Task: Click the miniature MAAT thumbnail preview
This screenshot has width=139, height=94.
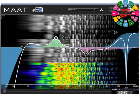Action: coord(125,91)
